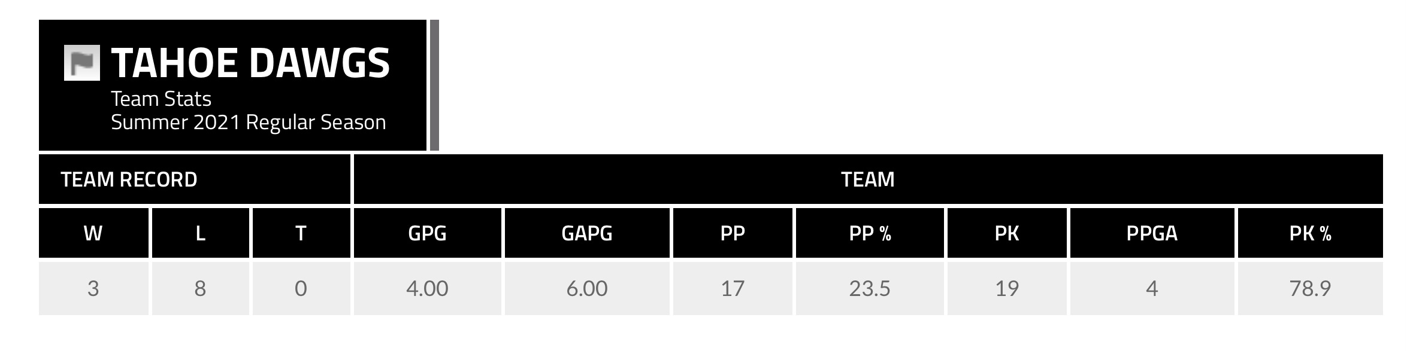Image resolution: width=1407 pixels, height=351 pixels.
Task: Click the TAHOE DAWGS team title
Action: click(x=250, y=63)
